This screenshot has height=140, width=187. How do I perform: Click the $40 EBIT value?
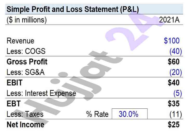pos(174,83)
